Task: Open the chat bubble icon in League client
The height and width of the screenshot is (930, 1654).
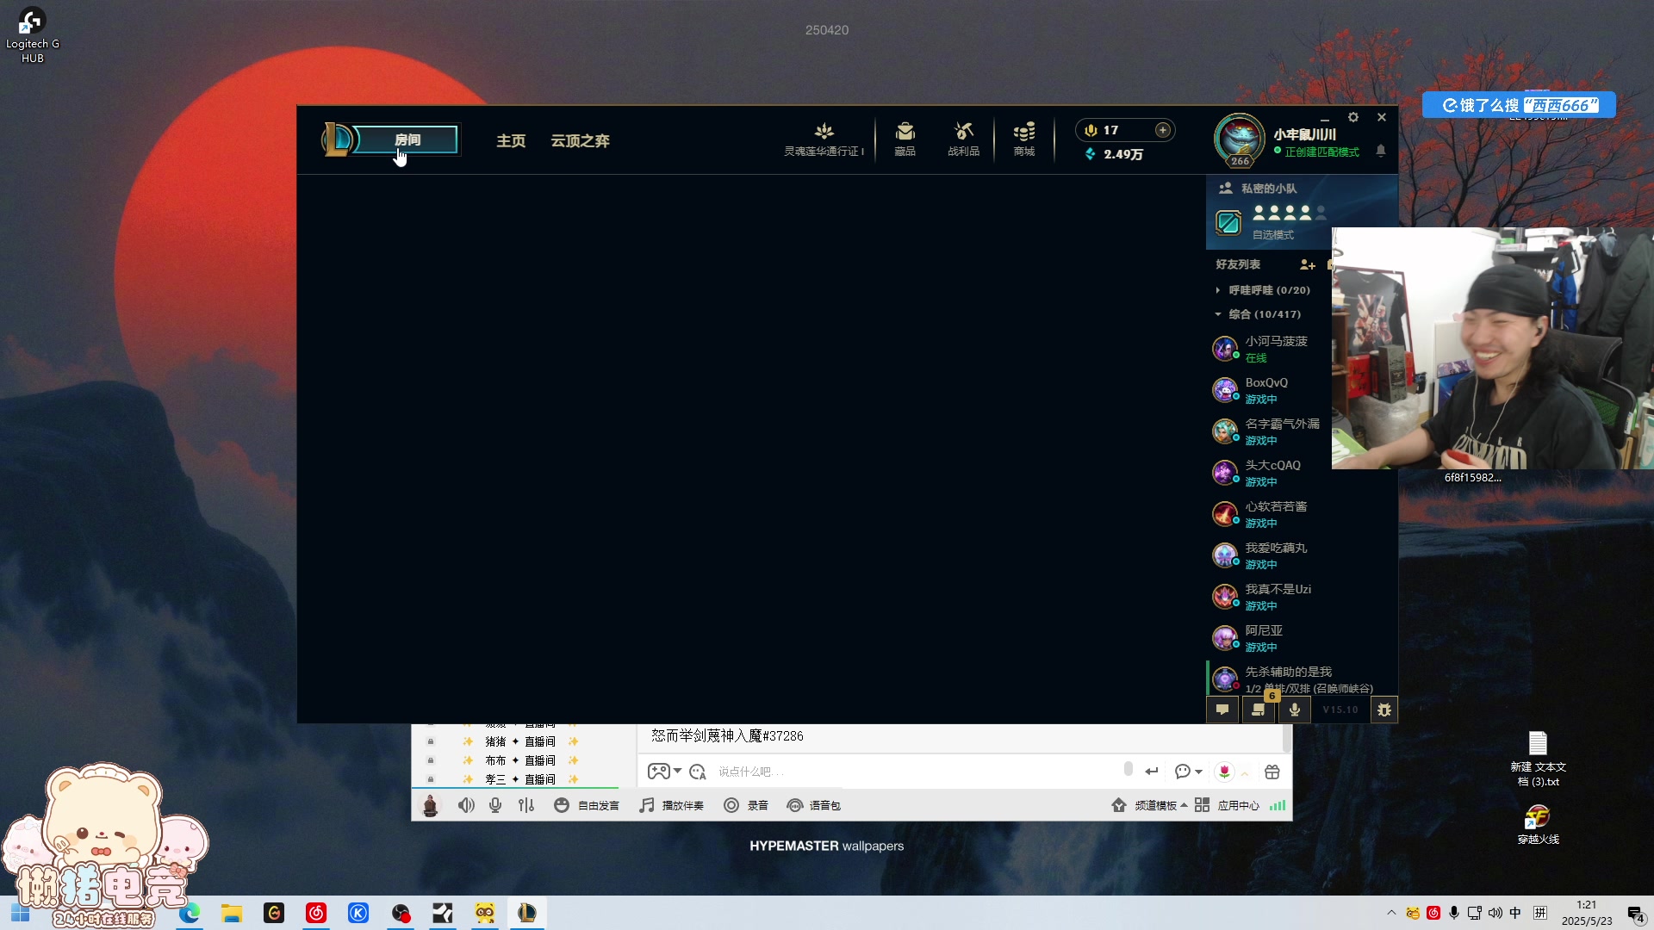Action: click(1222, 710)
